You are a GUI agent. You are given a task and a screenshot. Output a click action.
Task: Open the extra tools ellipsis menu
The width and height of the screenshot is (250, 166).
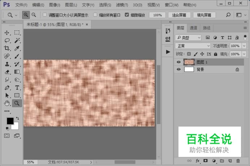(x=7, y=111)
